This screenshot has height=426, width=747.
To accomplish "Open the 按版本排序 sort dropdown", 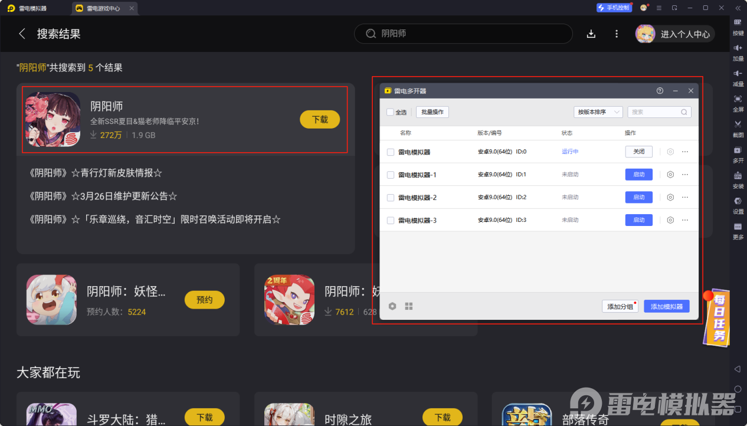I will tap(598, 112).
